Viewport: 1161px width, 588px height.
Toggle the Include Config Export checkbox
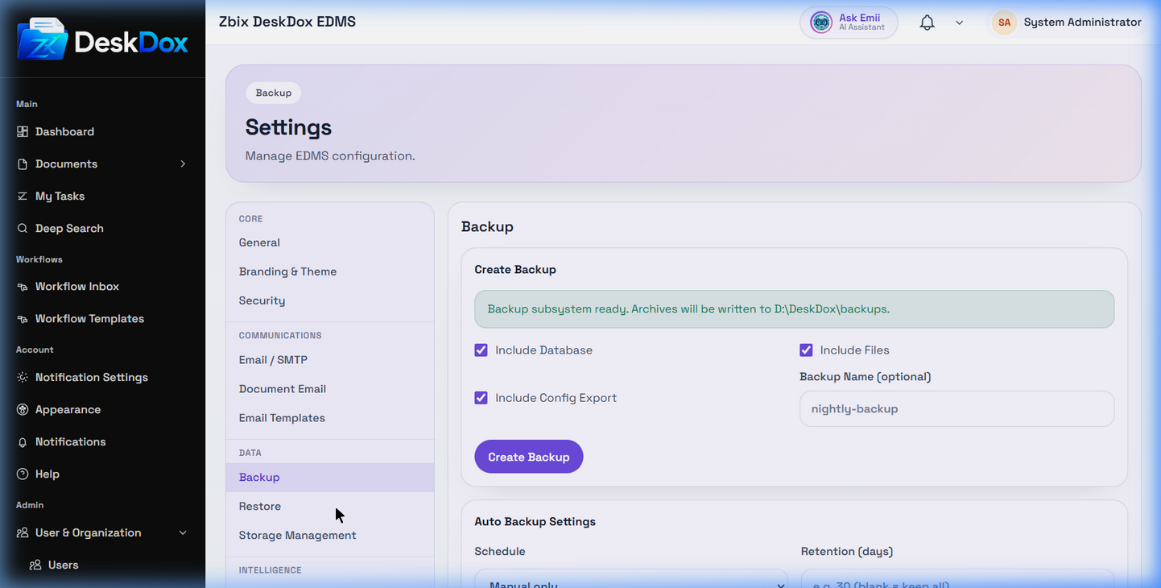point(481,398)
